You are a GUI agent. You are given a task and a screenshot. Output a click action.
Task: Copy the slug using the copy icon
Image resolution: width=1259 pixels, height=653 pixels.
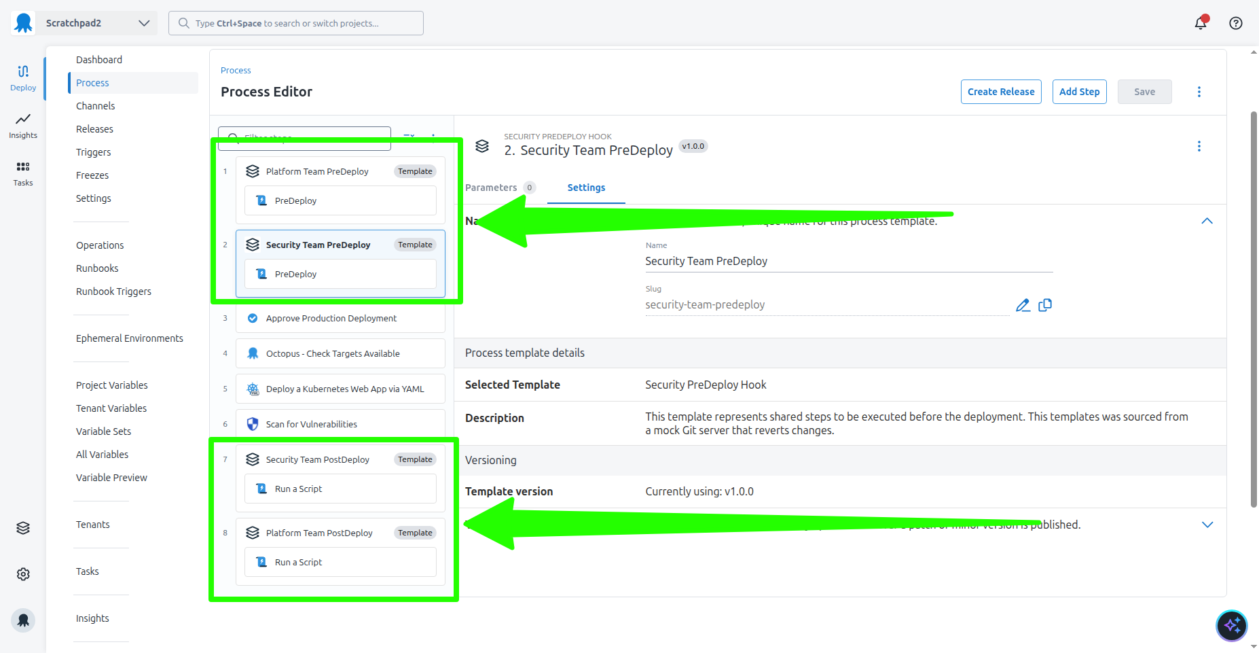[1045, 304]
